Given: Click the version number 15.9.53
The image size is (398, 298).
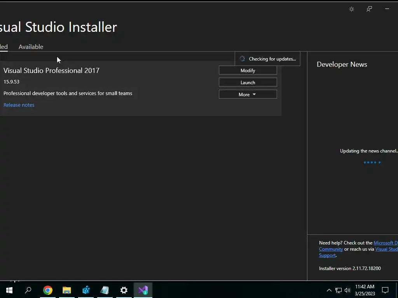Looking at the screenshot, I should point(11,81).
